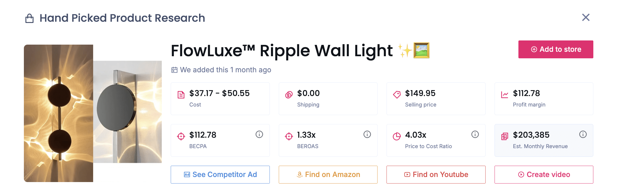This screenshot has height=188, width=619.
Task: Open the Est. Monthly Revenue info tooltip
Action: click(x=583, y=134)
